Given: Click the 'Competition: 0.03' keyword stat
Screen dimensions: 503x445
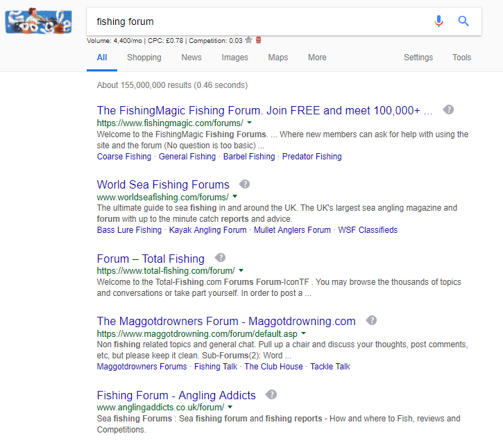Looking at the screenshot, I should [x=216, y=41].
